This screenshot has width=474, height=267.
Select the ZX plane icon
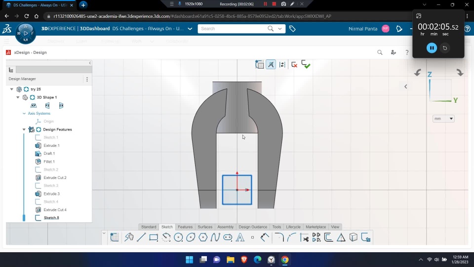(x=61, y=105)
